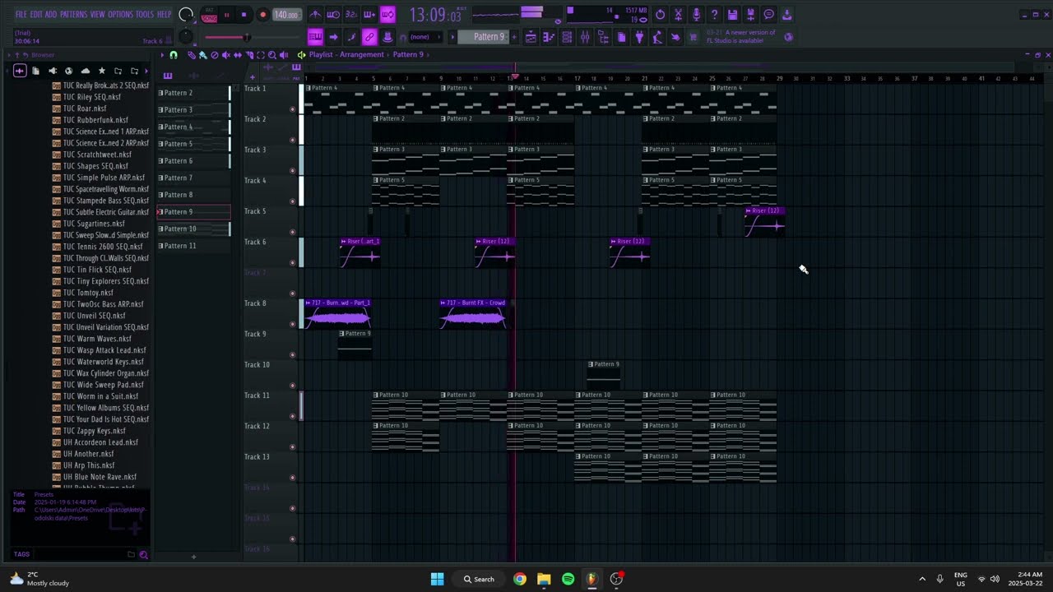Viewport: 1053px width, 592px height.
Task: Select the Zoom tool in playlist toolbar
Action: [x=272, y=54]
